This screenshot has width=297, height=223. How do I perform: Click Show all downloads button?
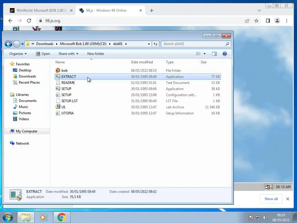point(271,199)
